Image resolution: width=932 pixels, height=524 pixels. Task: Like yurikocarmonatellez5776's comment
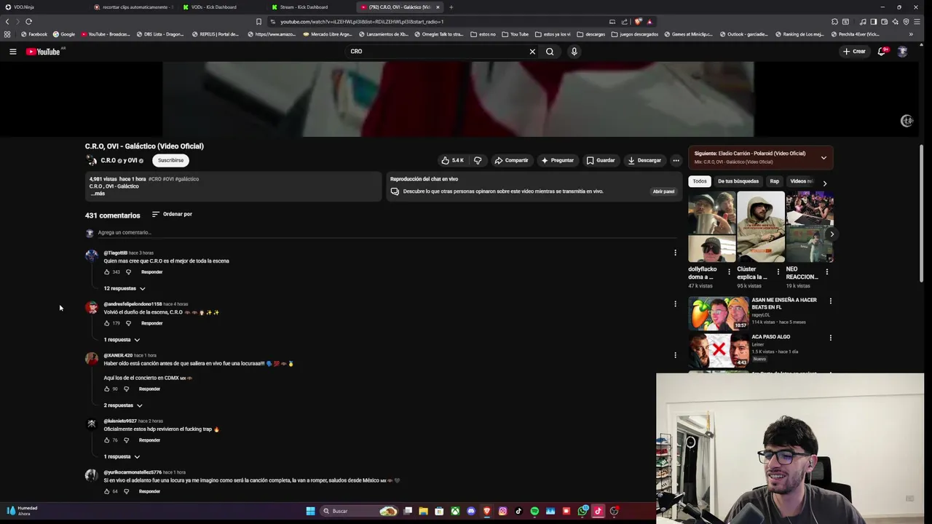point(106,491)
